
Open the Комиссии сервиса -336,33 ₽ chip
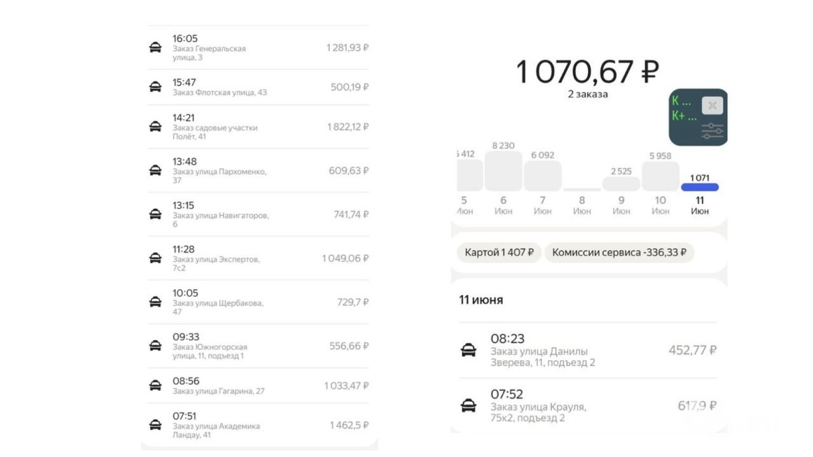coord(621,252)
